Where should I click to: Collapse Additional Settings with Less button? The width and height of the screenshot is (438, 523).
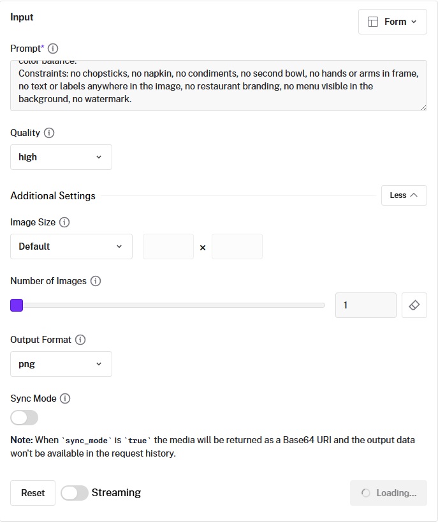[x=404, y=195]
